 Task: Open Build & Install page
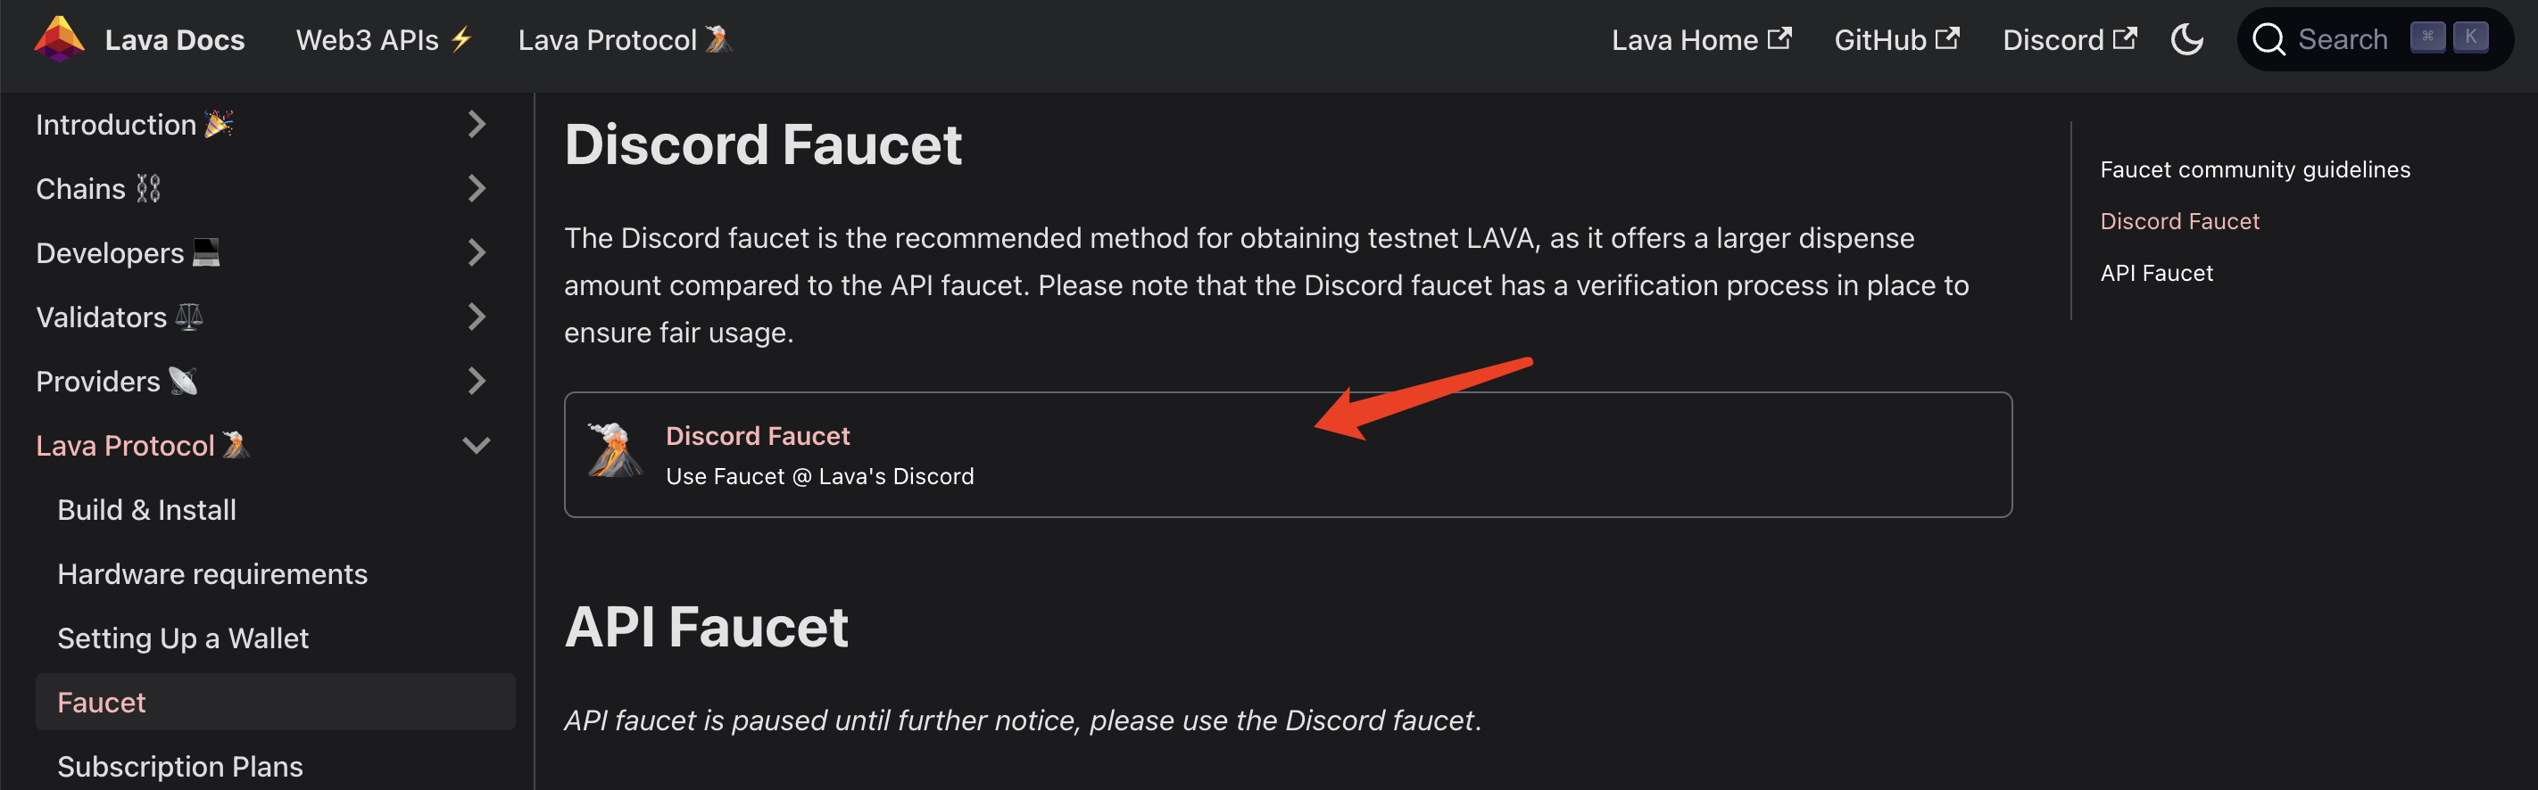[147, 510]
